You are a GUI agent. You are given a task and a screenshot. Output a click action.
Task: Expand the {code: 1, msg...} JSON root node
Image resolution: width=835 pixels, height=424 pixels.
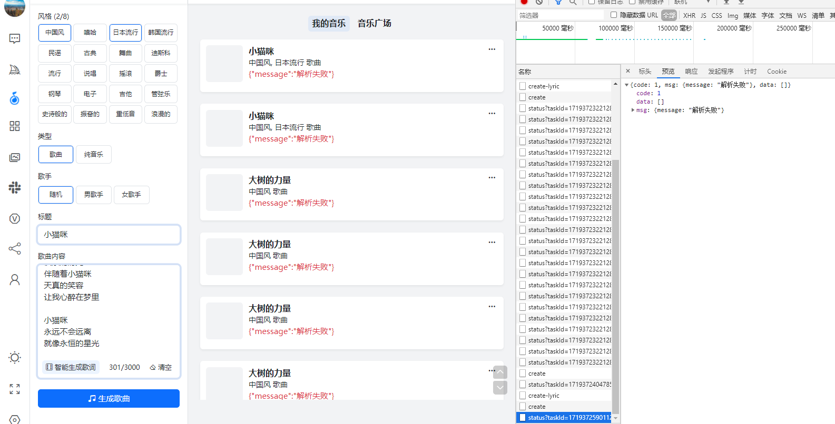tap(626, 85)
